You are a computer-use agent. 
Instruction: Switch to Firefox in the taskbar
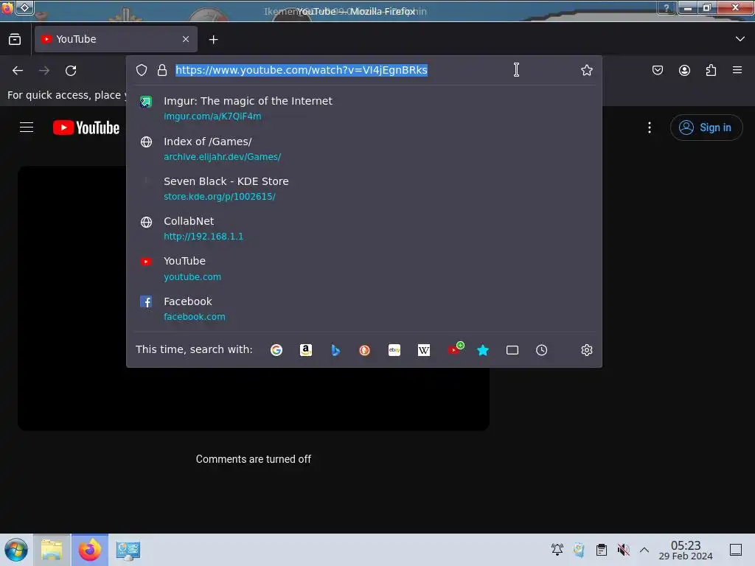[90, 550]
